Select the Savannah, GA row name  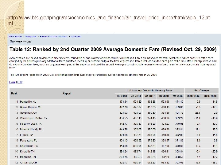tap(28, 113)
